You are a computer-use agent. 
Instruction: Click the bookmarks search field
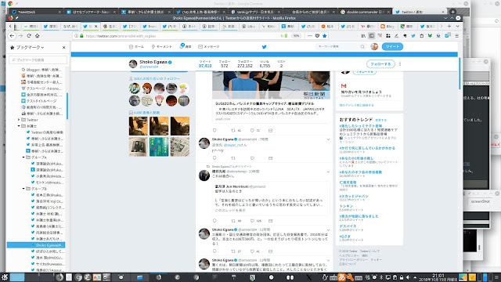[38, 60]
